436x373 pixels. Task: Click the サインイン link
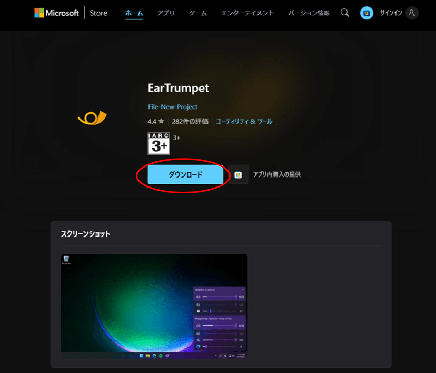coord(391,13)
